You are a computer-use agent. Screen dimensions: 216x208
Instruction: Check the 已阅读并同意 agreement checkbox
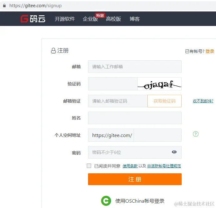89,166
